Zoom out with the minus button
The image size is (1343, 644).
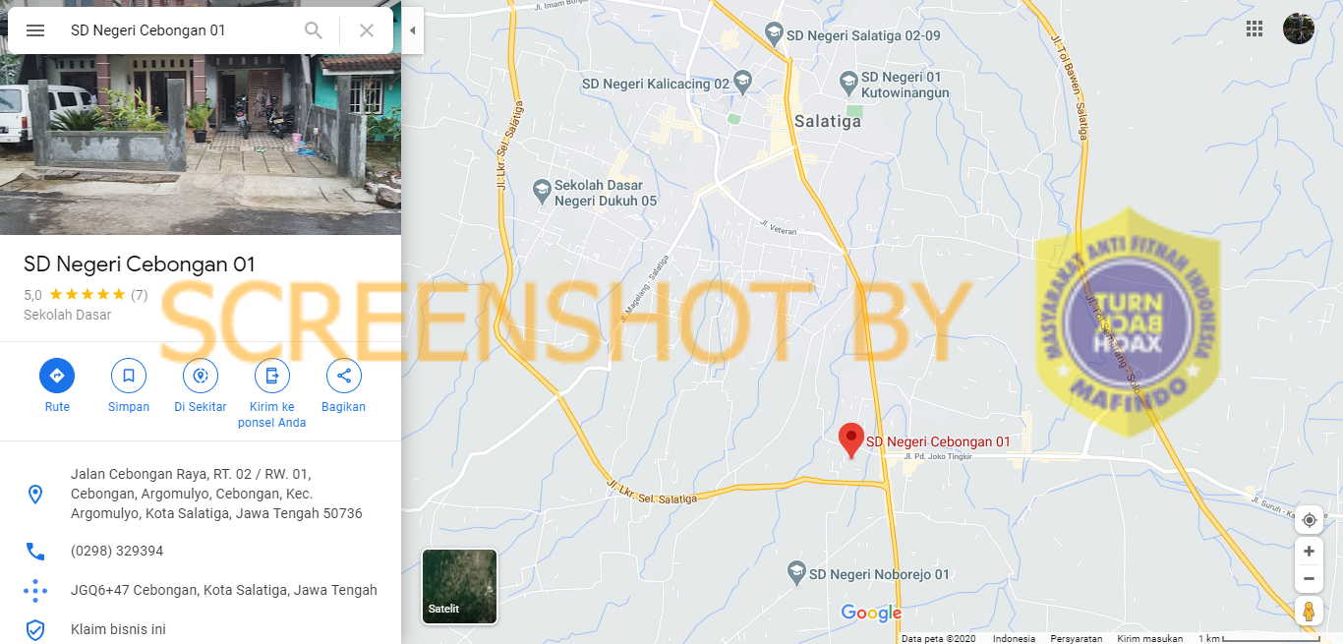1309,578
